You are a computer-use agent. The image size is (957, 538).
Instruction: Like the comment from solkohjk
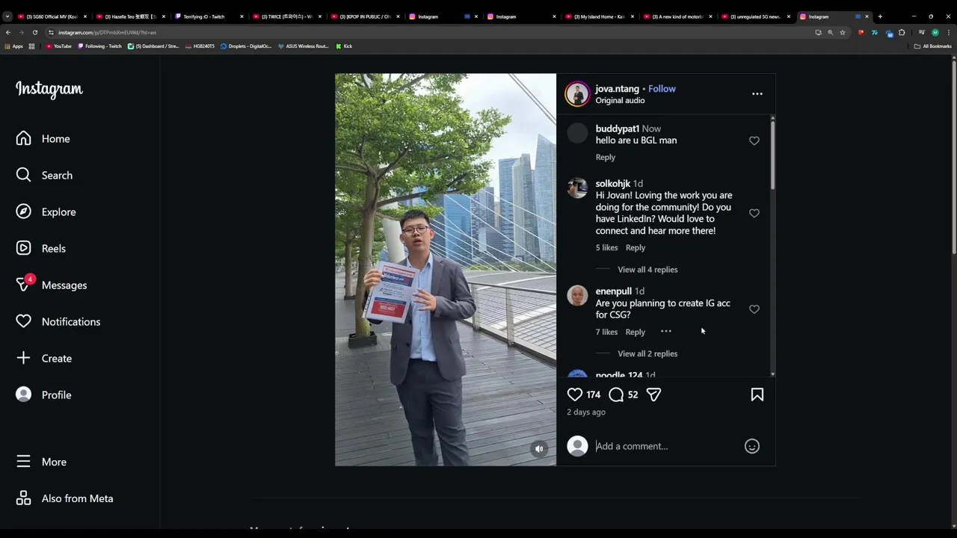(754, 213)
